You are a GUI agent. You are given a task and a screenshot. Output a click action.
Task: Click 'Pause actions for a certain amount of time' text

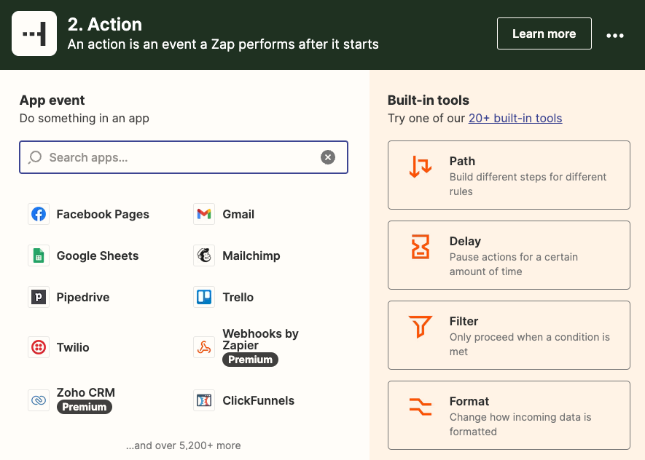(x=514, y=264)
